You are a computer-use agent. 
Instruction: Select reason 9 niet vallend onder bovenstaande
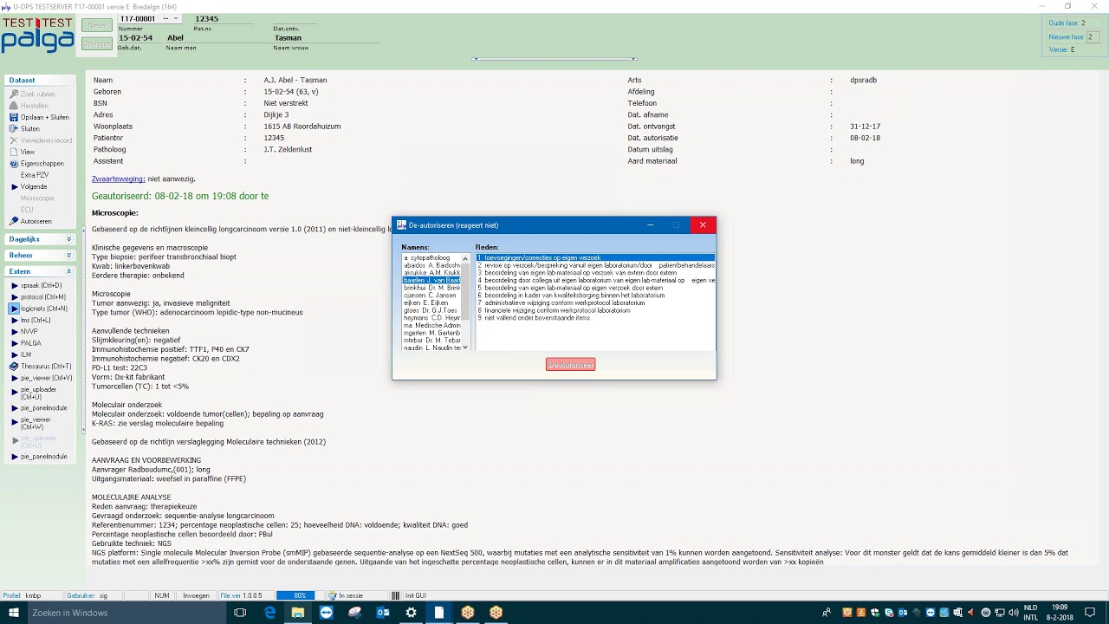click(595, 318)
